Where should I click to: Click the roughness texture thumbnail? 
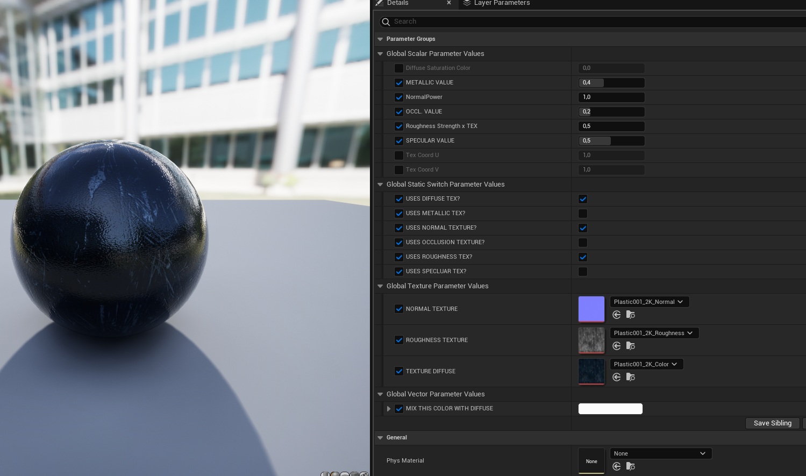click(591, 340)
